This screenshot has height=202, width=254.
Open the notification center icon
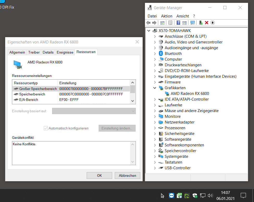tap(243, 196)
